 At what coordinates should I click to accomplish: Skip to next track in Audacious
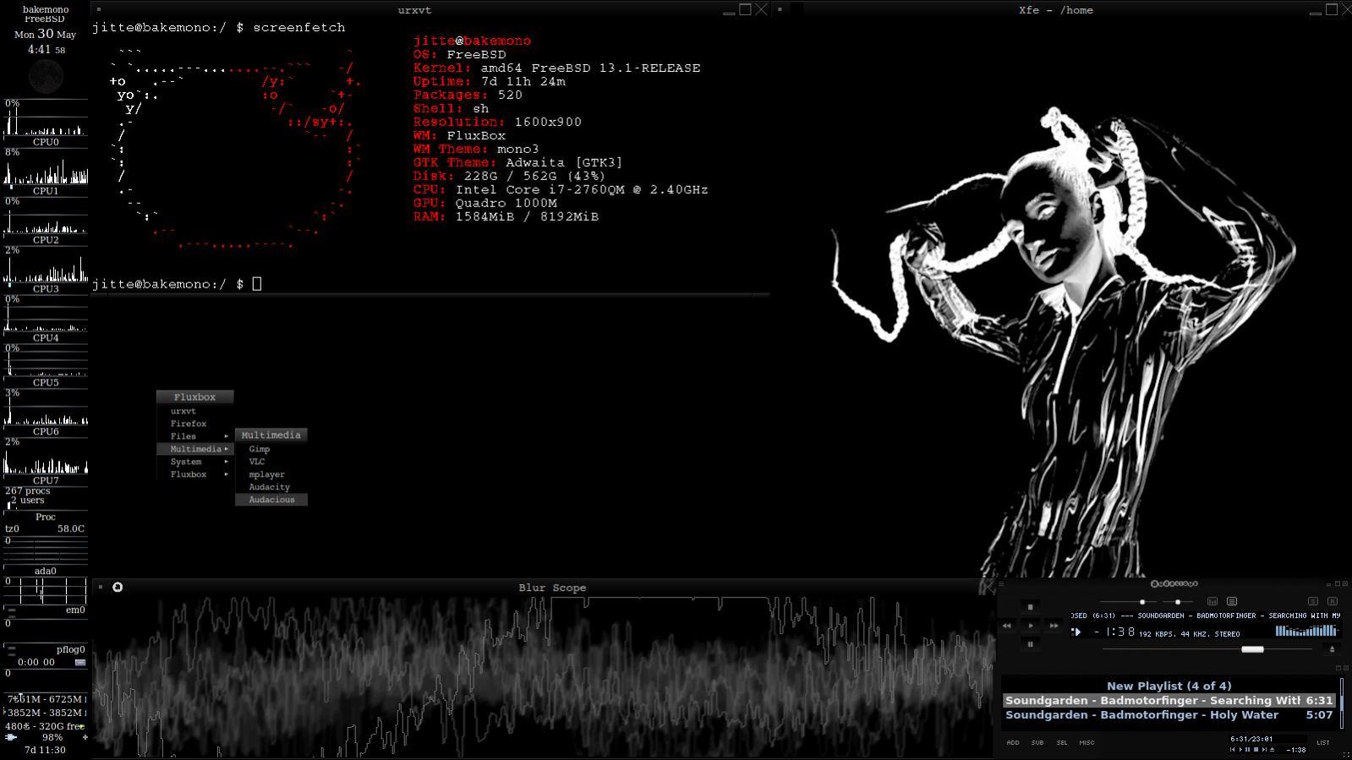[1054, 626]
